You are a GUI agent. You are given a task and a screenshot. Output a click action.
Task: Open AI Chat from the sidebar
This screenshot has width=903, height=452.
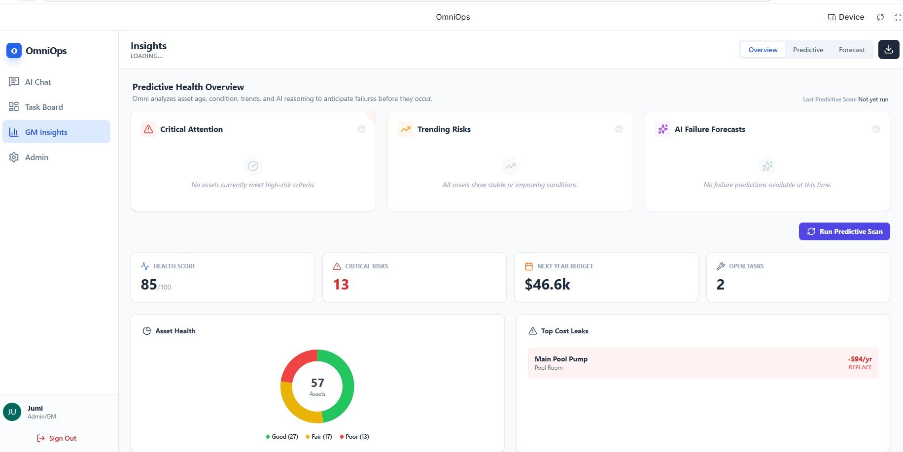(56, 82)
